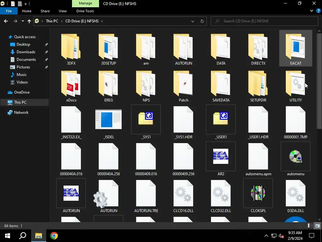Open Downloads in Quick access
The width and height of the screenshot is (322, 242).
pyautogui.click(x=26, y=52)
